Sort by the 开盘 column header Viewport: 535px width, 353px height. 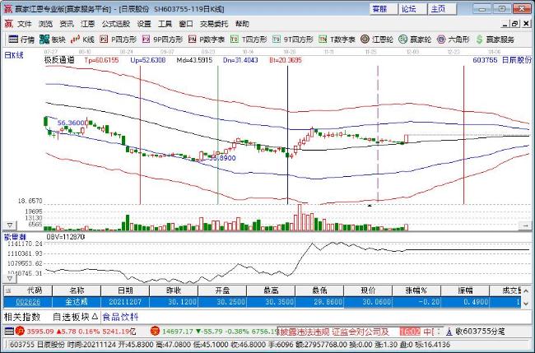click(222, 290)
